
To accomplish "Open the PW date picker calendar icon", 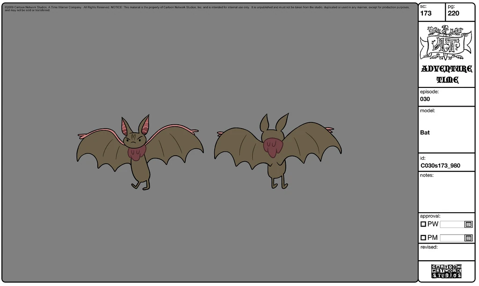I will pyautogui.click(x=468, y=224).
